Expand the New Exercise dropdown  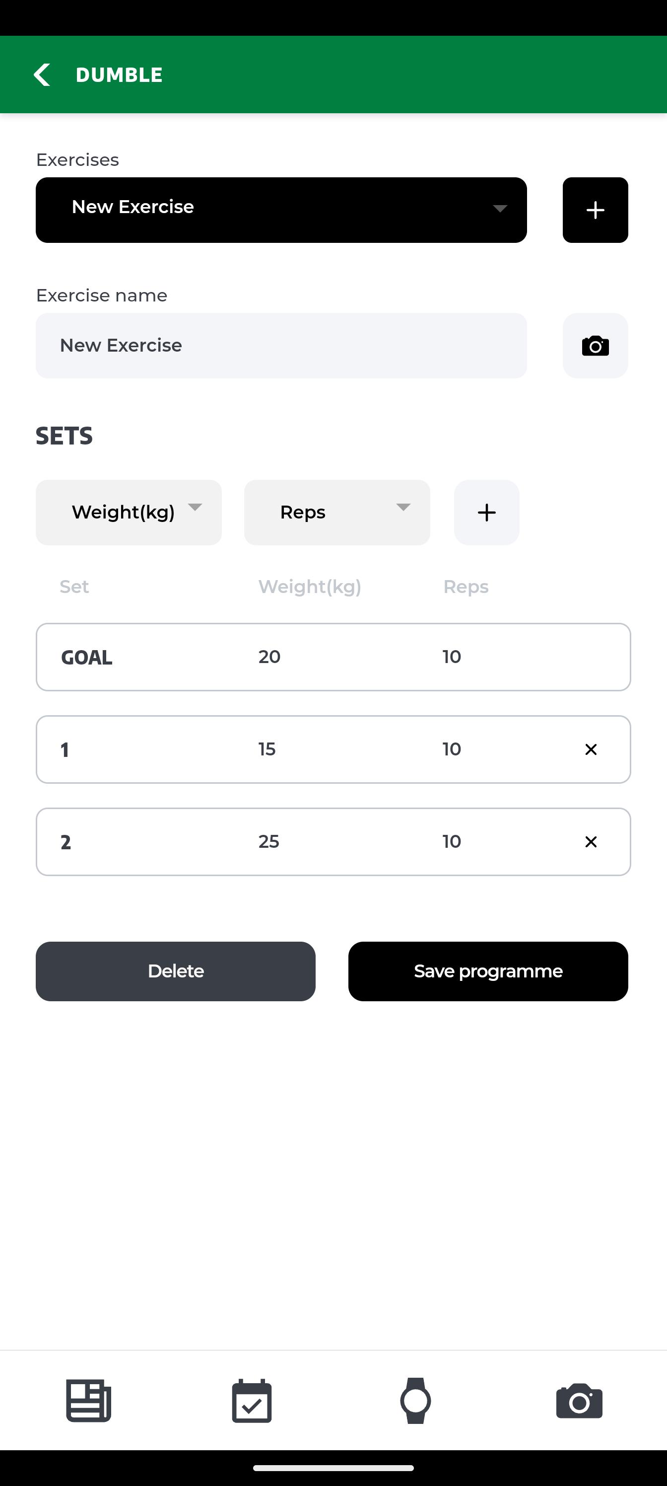(x=281, y=210)
